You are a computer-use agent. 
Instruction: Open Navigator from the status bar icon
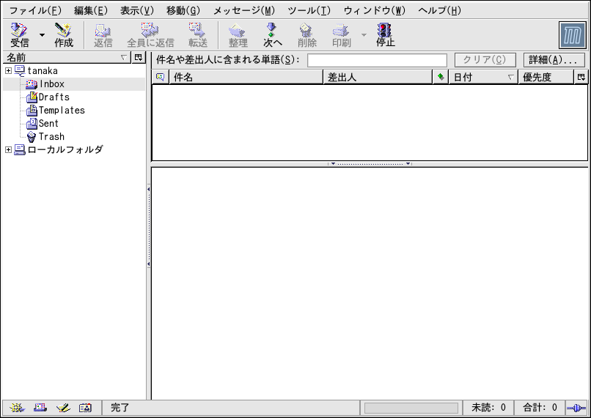pyautogui.click(x=16, y=408)
